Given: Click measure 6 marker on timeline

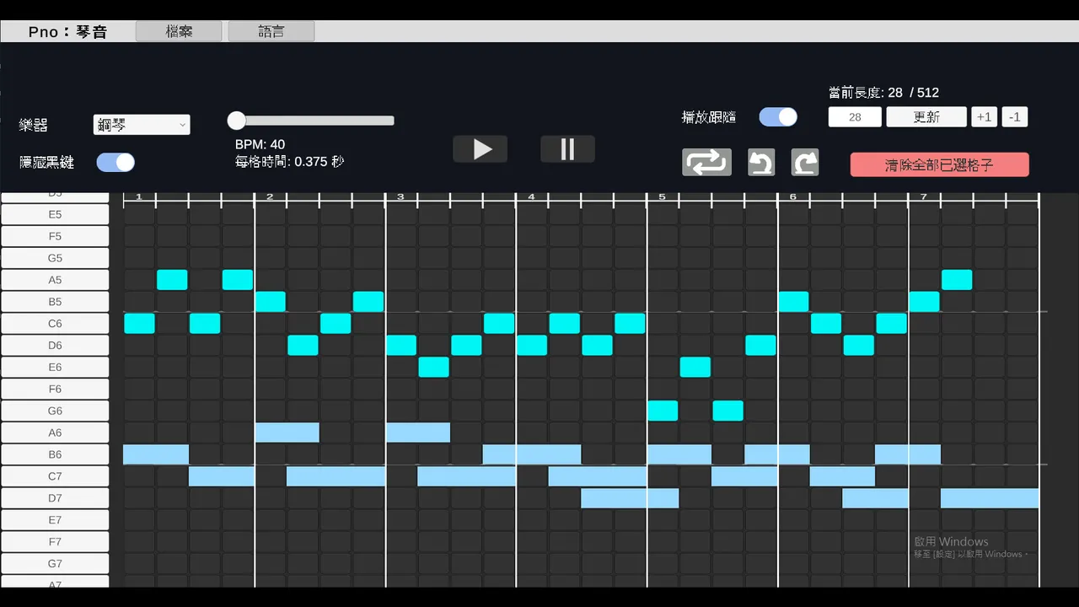Looking at the screenshot, I should click(x=792, y=197).
